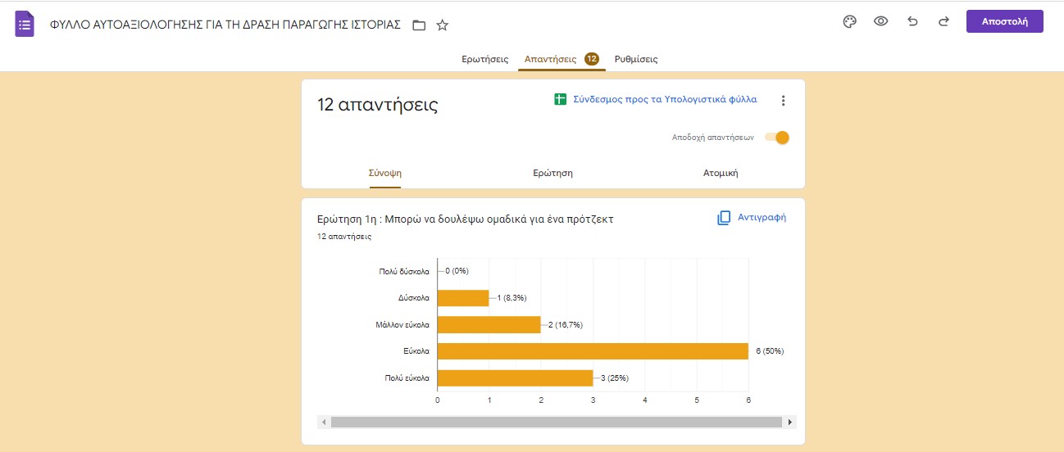1064x452 pixels.
Task: Click the copy chart icon
Action: (x=724, y=218)
